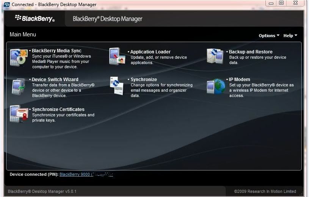Viewport: 309px width, 197px height.
Task: Open the Backup and Restore icon
Action: click(215, 56)
